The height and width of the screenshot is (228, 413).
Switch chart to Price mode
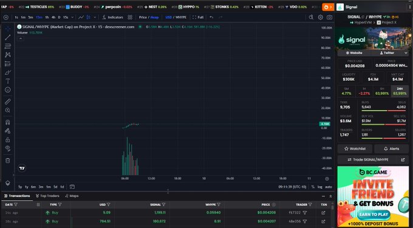click(x=143, y=18)
